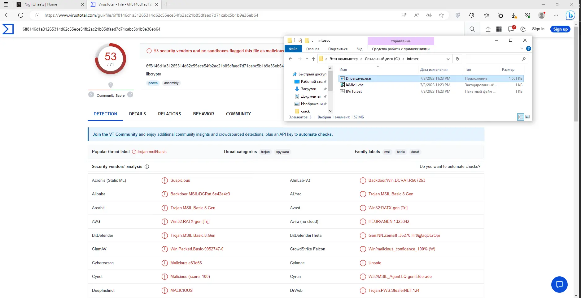Open VirusTotal notifications icon with badge
This screenshot has height=298, width=581.
pos(511,29)
